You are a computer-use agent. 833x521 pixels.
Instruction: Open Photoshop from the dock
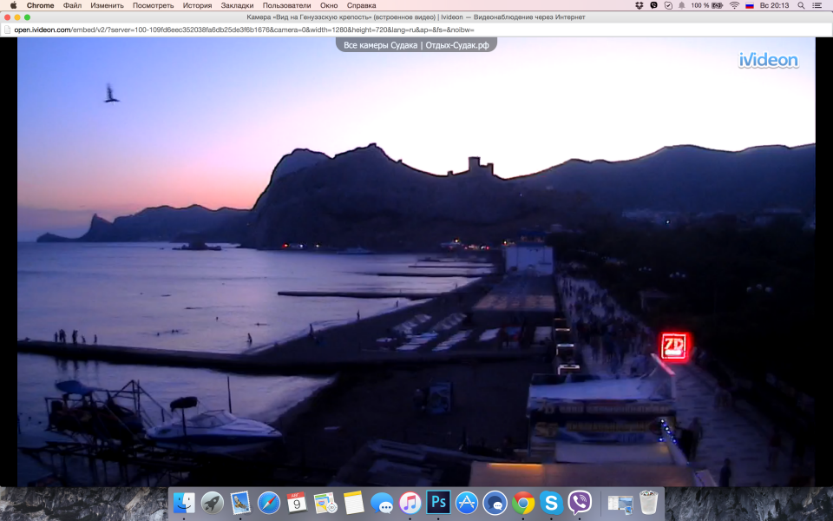pos(438,502)
